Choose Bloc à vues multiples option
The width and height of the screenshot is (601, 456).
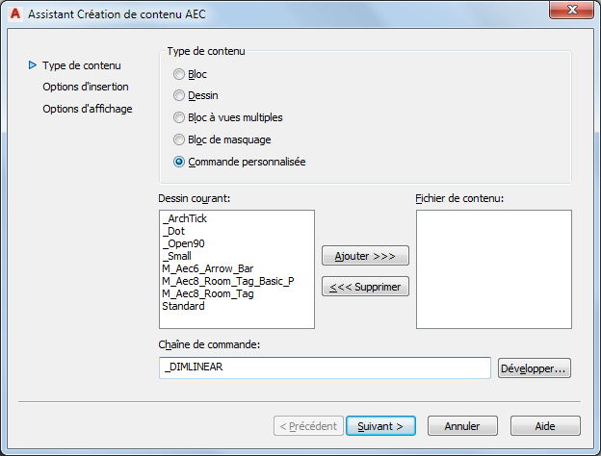point(179,117)
